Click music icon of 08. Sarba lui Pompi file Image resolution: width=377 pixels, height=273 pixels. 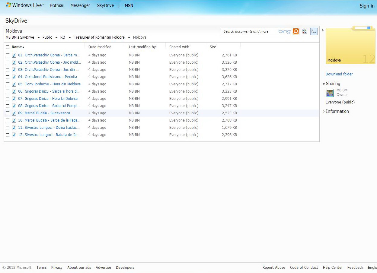14,106
